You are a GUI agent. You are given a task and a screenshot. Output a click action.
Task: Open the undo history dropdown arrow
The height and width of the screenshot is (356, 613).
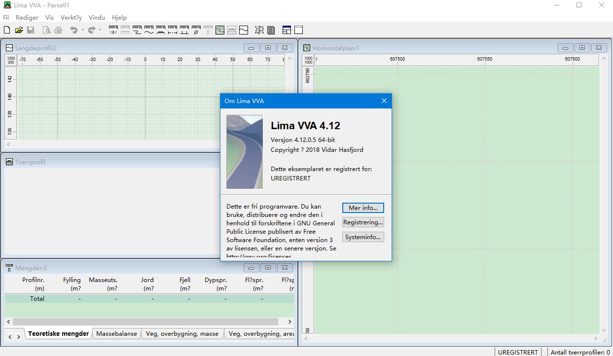(82, 30)
